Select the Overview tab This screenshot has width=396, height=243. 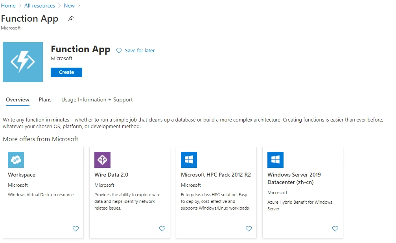tap(18, 99)
